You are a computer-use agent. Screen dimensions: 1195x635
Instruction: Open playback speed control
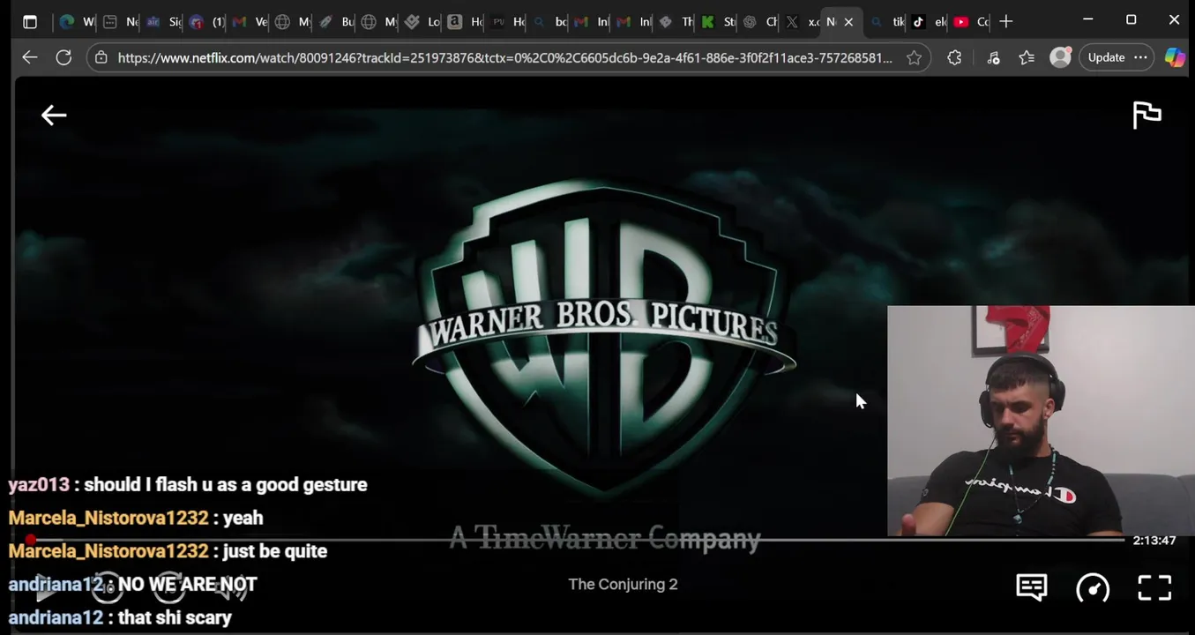pos(1093,587)
